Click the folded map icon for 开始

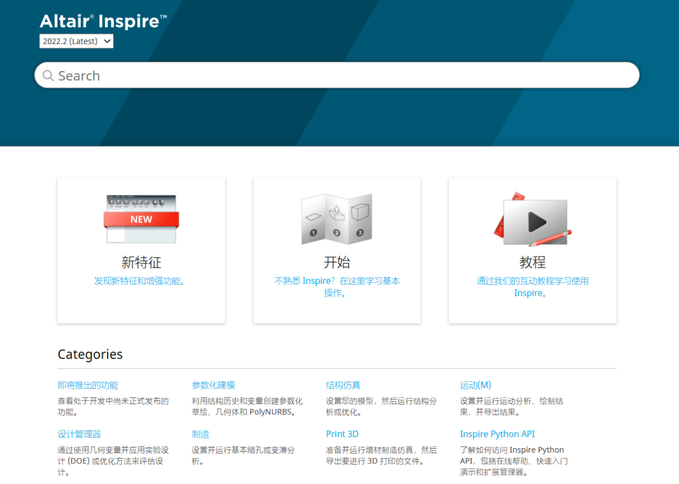coord(336,219)
